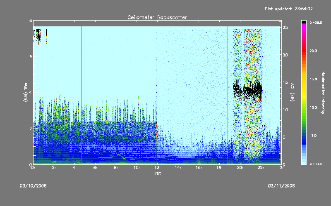The image size is (331, 206).
Task: Click the black cloud layer near 21 UTC
Action: click(x=253, y=90)
